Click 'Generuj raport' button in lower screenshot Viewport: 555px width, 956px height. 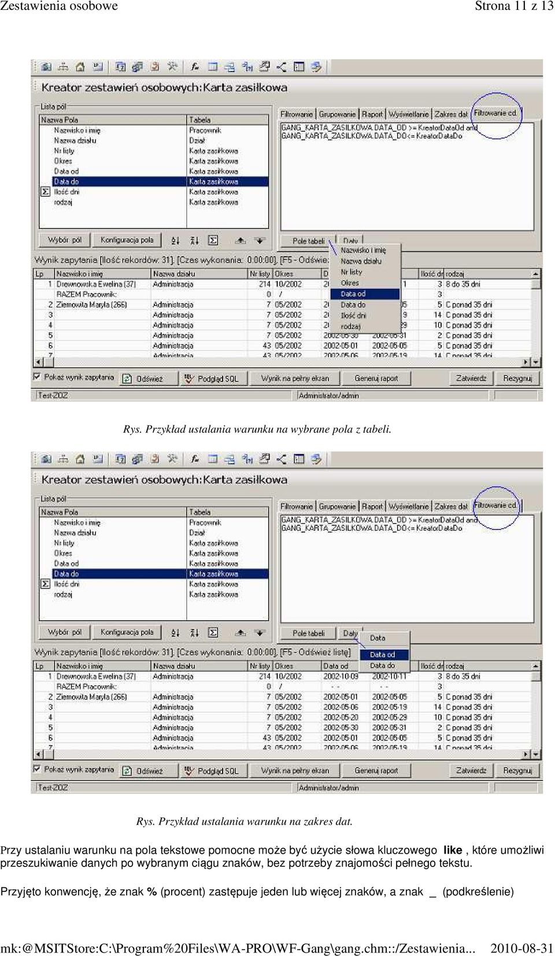click(x=376, y=771)
